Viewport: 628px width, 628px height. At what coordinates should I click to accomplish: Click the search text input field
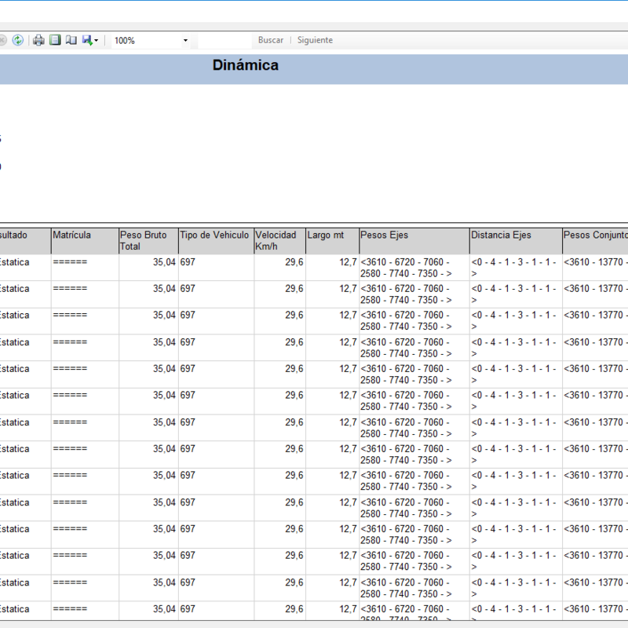click(x=225, y=40)
